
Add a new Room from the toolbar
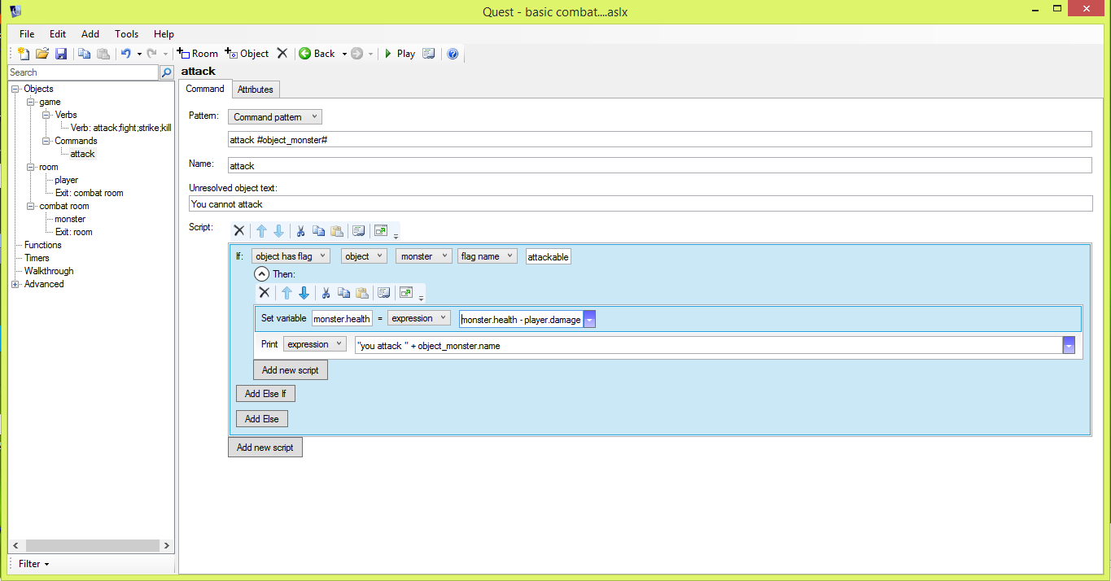click(198, 54)
